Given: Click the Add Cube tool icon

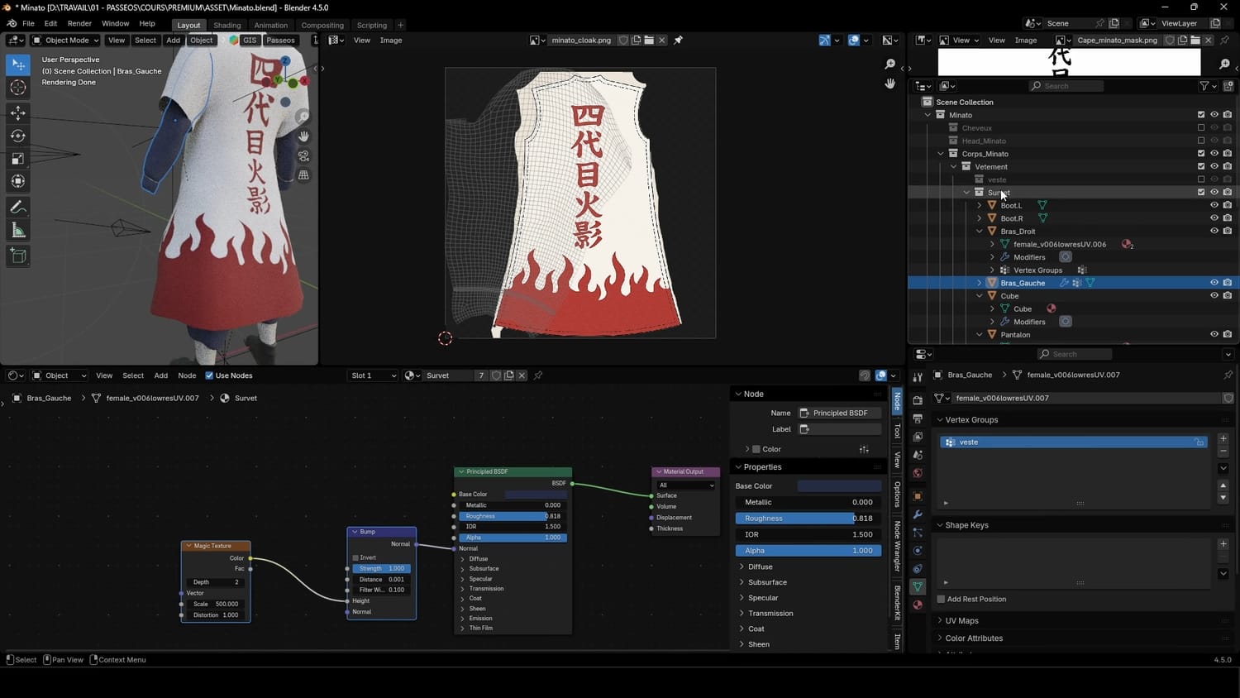Looking at the screenshot, I should (x=18, y=256).
